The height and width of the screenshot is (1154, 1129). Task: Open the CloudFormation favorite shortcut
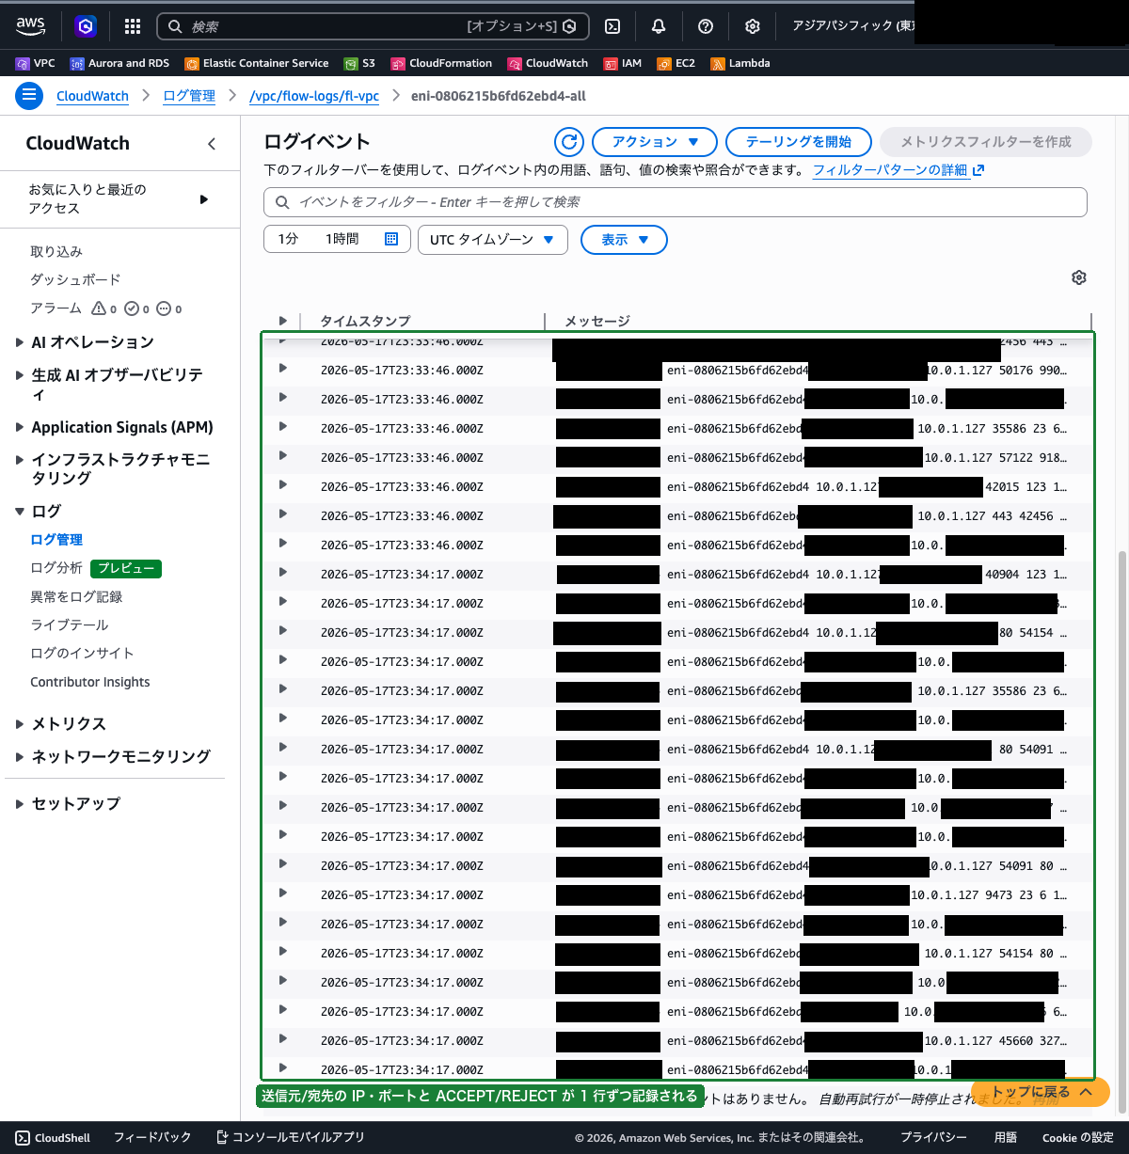click(x=441, y=64)
